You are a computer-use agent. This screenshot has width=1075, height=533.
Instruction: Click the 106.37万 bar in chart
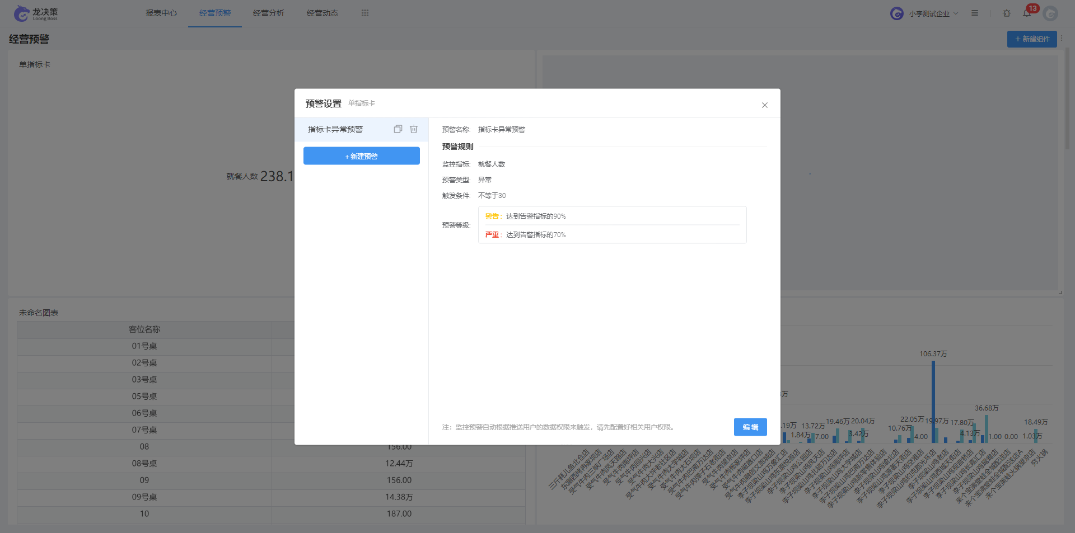click(x=933, y=402)
